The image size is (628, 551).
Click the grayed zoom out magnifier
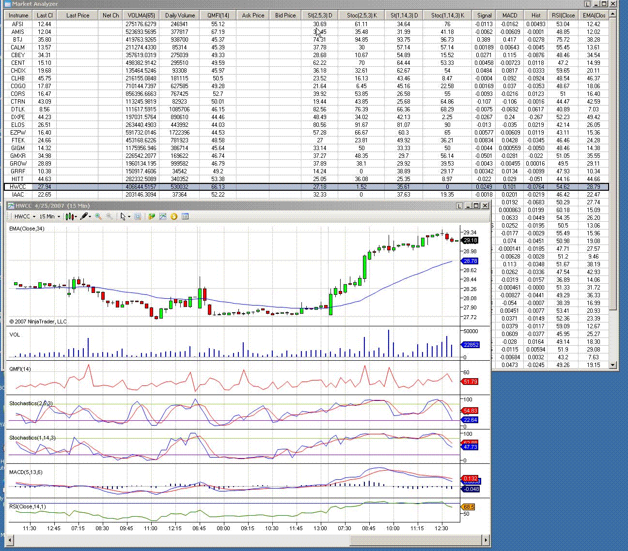(x=110, y=216)
